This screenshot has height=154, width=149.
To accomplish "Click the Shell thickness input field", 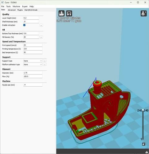I will (31, 22).
